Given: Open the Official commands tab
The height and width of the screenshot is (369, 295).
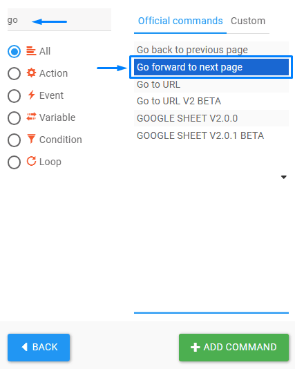Looking at the screenshot, I should [x=180, y=21].
